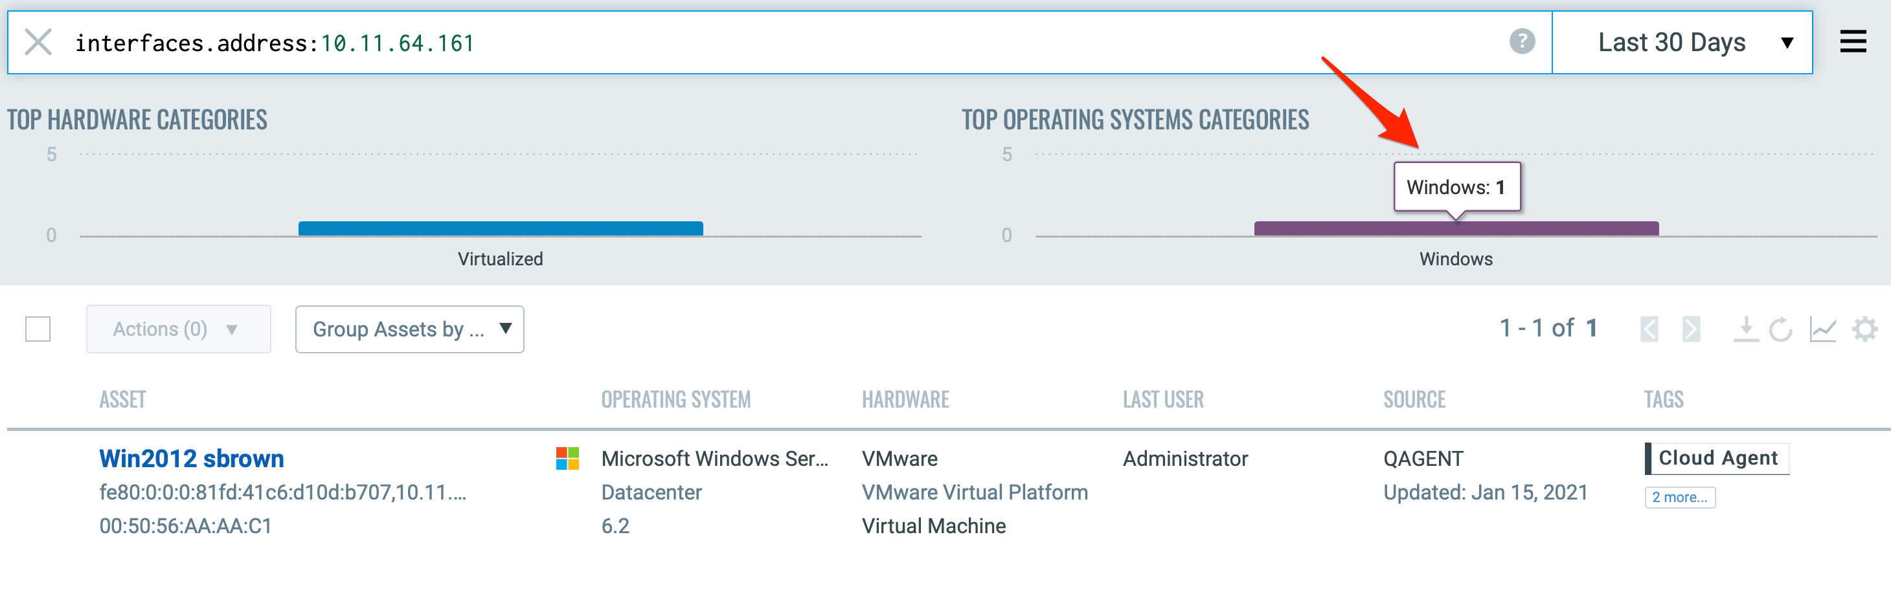Tick the select-all assets checkbox
The image size is (1891, 594).
[x=38, y=329]
